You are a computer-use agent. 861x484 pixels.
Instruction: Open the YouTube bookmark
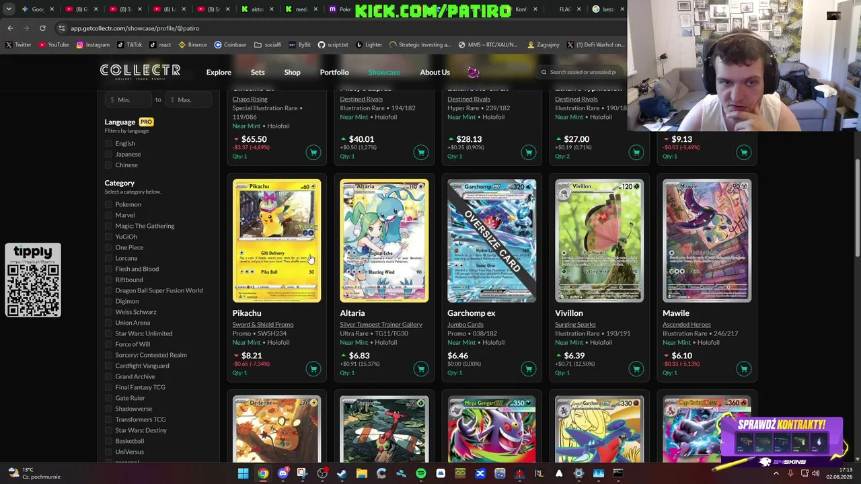point(54,44)
